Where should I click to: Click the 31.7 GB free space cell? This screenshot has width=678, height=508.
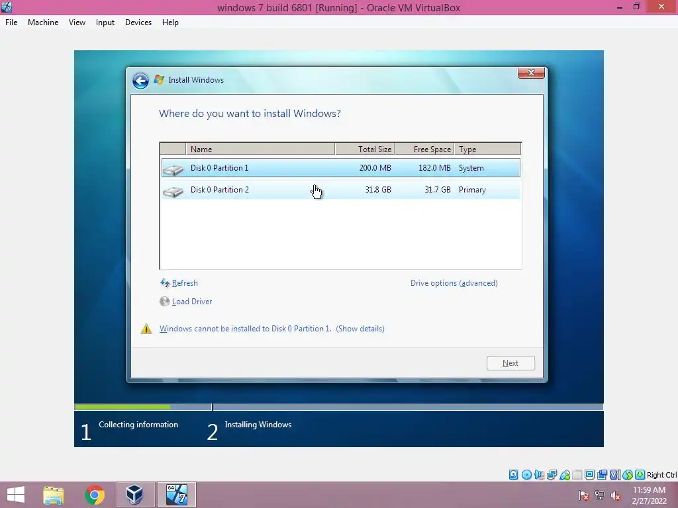coord(438,190)
